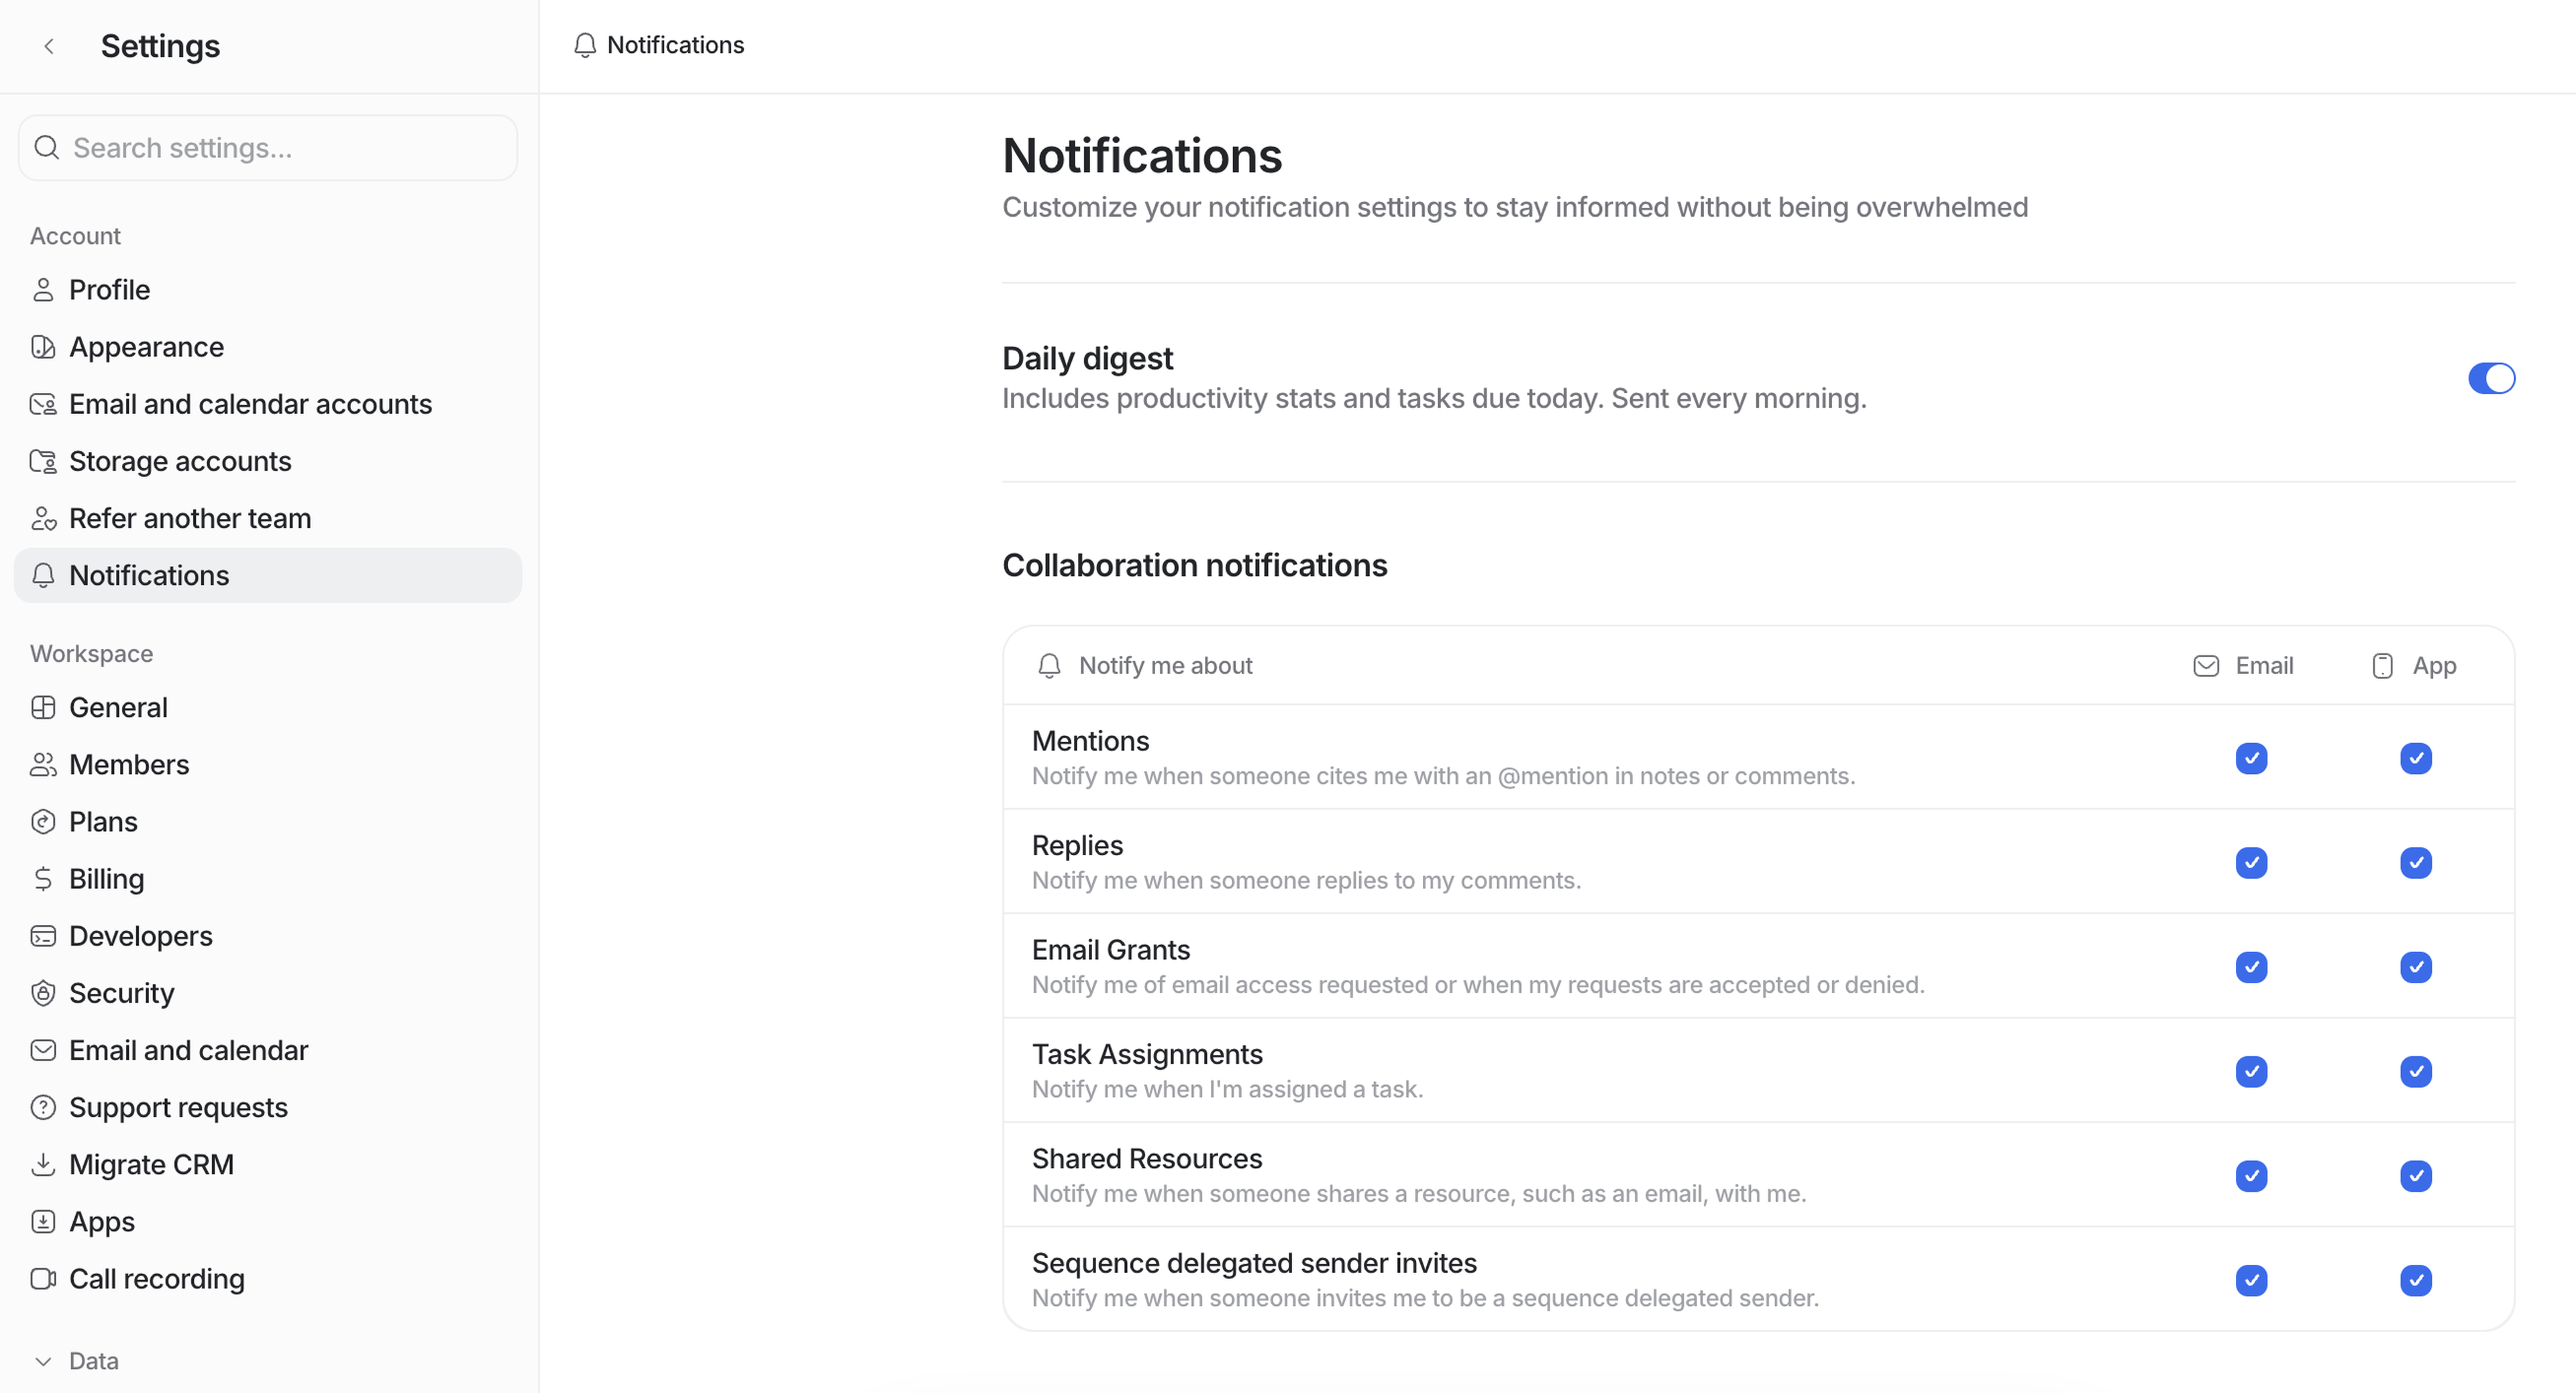Open Email and calendar accounts settings
Image resolution: width=2576 pixels, height=1393 pixels.
click(250, 404)
